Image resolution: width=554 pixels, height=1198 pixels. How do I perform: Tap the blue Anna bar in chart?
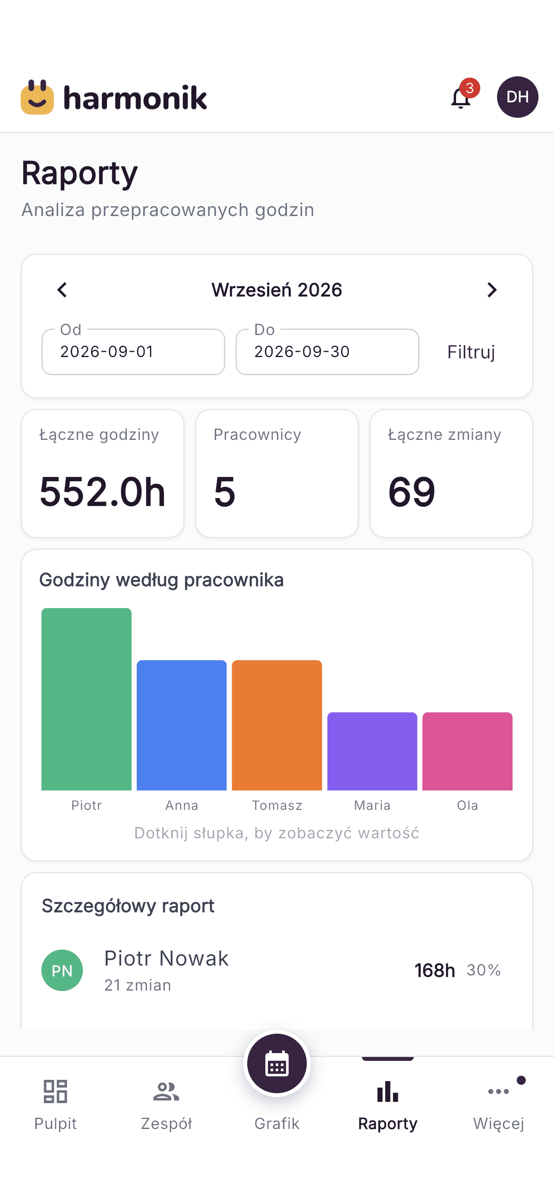point(182,725)
